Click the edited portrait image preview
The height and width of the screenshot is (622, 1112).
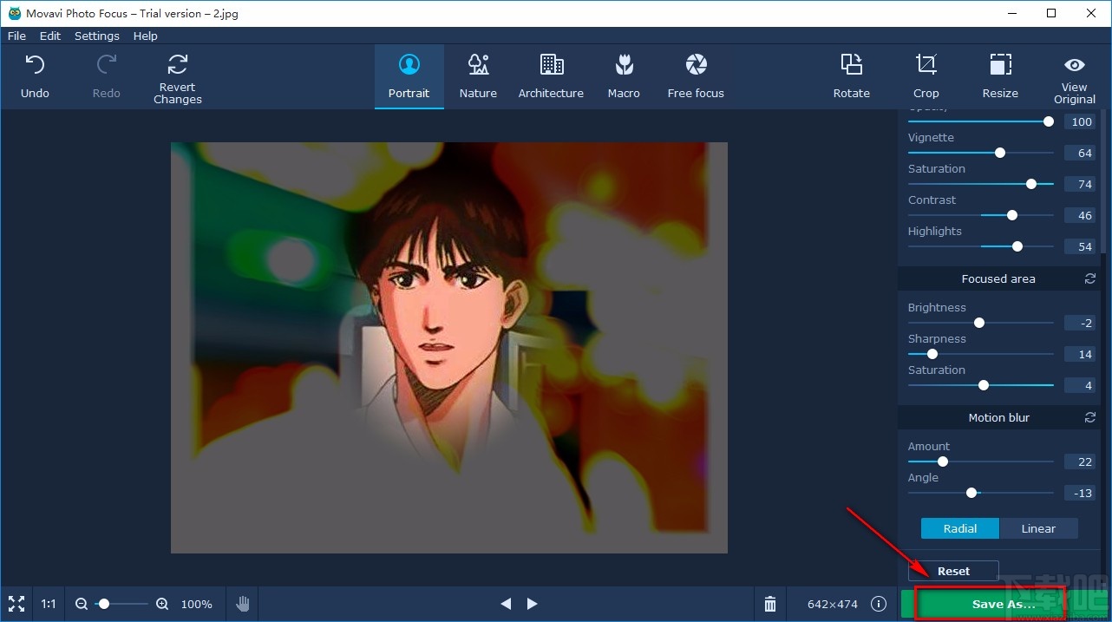(449, 348)
